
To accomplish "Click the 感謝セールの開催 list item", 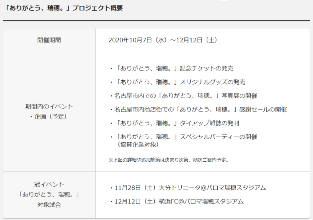I will [198, 109].
